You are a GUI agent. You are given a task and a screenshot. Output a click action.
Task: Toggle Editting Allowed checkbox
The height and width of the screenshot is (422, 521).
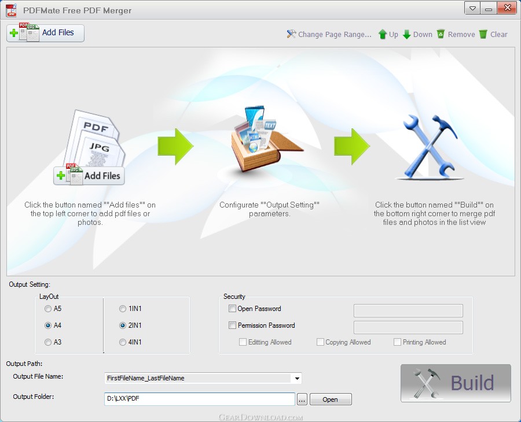tap(243, 342)
